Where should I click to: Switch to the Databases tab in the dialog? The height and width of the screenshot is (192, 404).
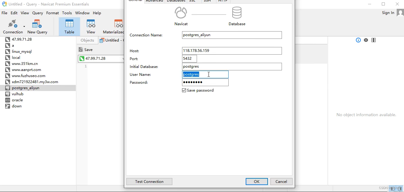pyautogui.click(x=176, y=1)
